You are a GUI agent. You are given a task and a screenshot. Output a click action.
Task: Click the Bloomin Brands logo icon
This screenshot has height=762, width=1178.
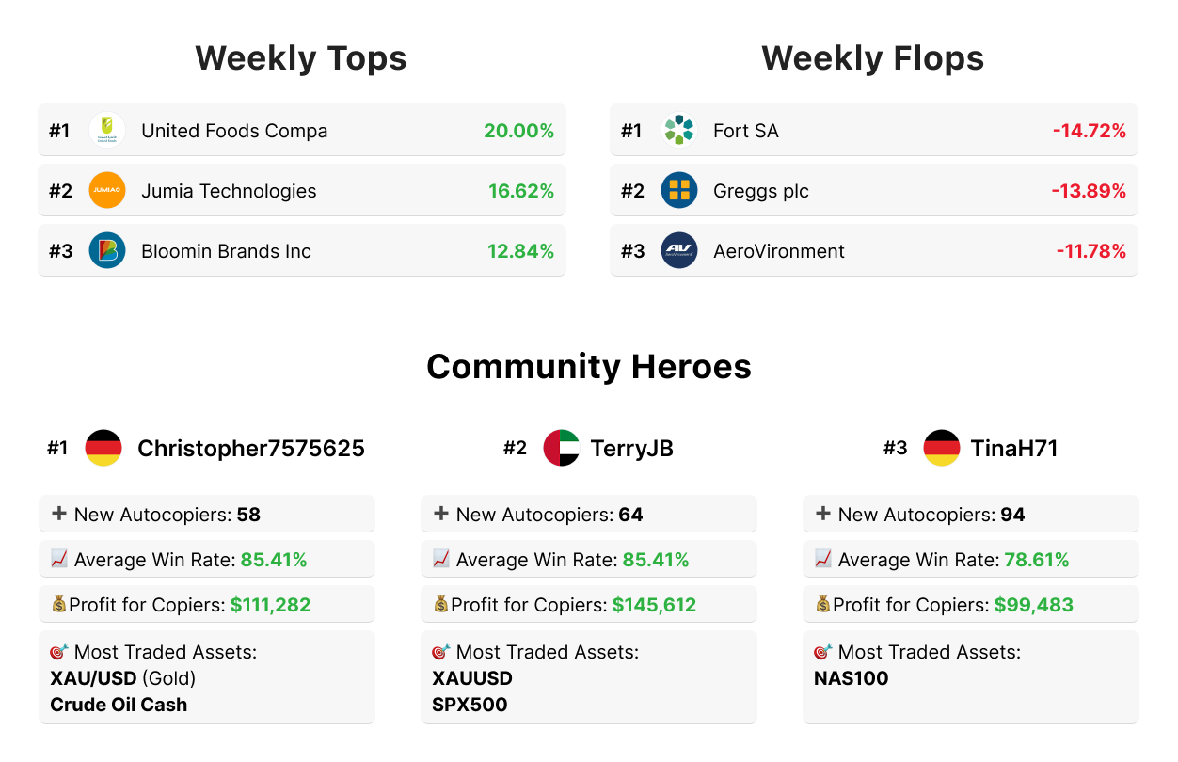click(107, 251)
